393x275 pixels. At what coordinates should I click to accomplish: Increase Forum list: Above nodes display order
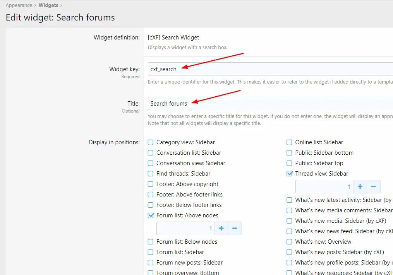221,229
